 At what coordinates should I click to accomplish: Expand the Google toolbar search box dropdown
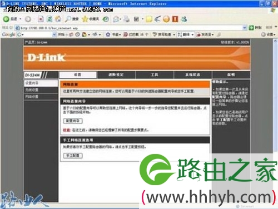coord(54,34)
